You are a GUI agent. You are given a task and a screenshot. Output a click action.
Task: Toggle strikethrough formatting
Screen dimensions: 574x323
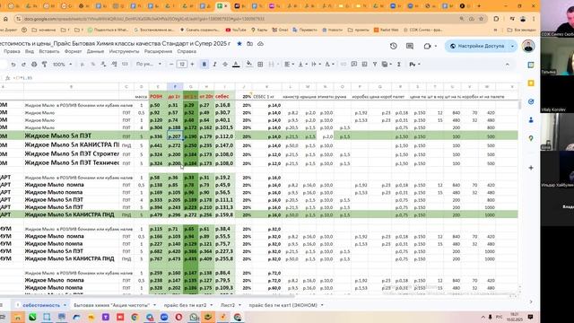(x=225, y=65)
